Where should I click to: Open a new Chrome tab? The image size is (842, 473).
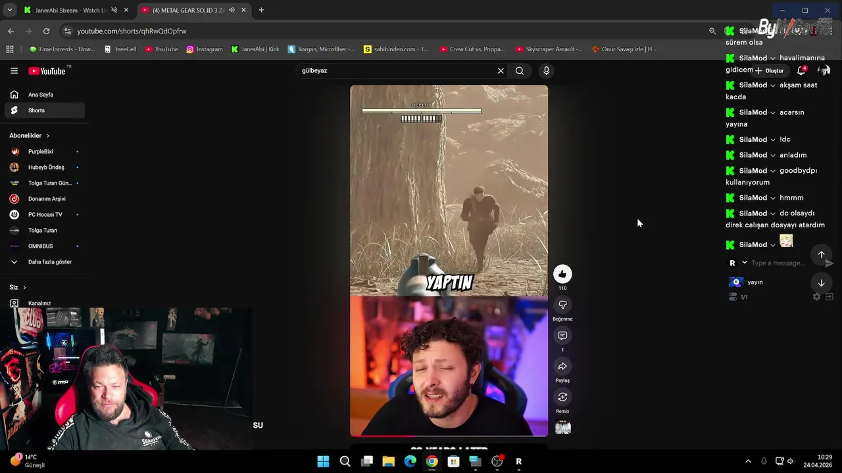(x=261, y=11)
